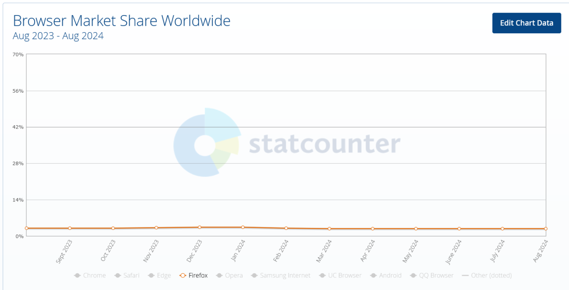
Task: Click the Aug 2023 - Aug 2024 subtitle
Action: tap(58, 36)
